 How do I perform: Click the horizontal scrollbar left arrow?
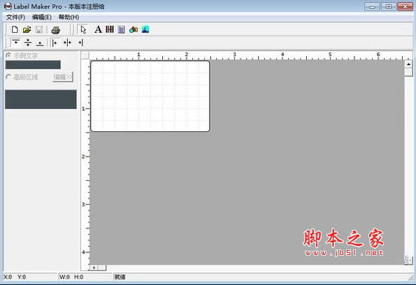(94, 268)
